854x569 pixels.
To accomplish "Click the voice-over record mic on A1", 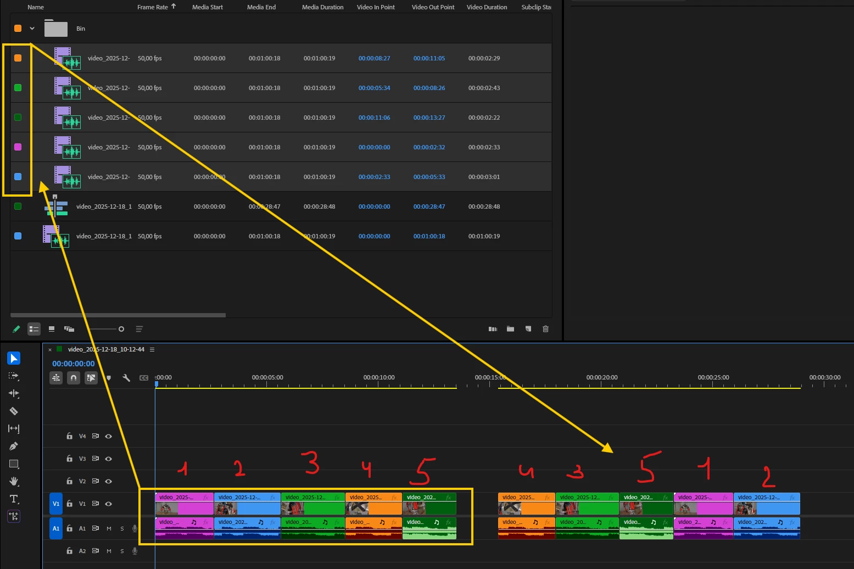I will 135,528.
